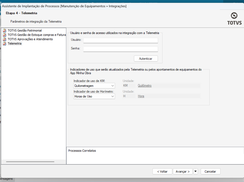The image size is (244, 182).
Task: Open the Quilômetro unit link
Action: pyautogui.click(x=145, y=86)
